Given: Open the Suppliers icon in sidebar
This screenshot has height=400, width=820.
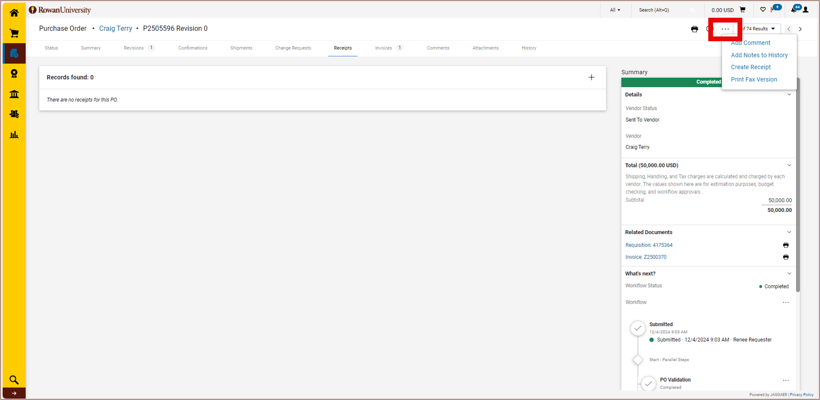Looking at the screenshot, I should (x=14, y=114).
